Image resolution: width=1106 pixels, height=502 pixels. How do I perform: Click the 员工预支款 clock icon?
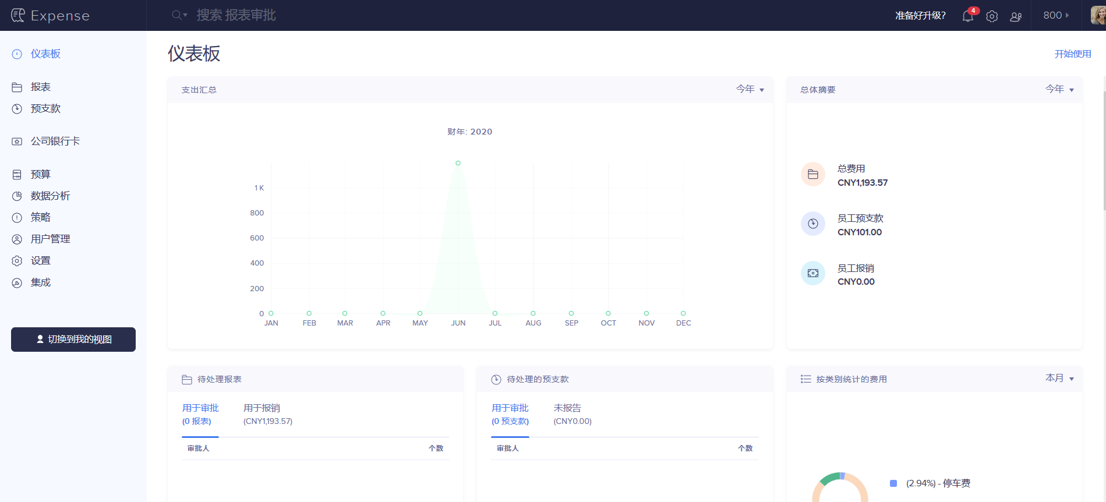(813, 224)
